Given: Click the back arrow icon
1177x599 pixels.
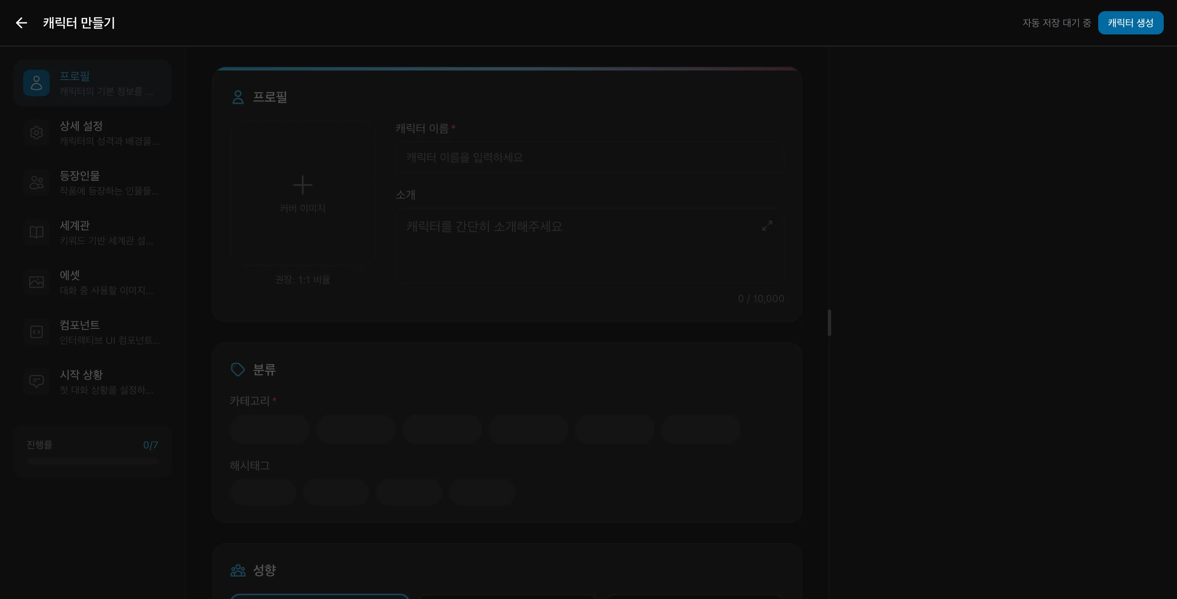Looking at the screenshot, I should click(x=22, y=23).
